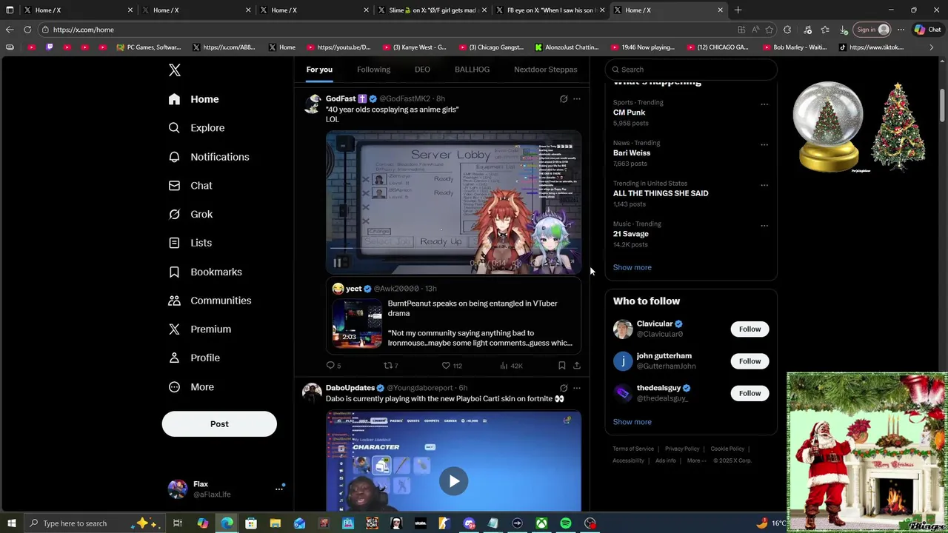The image size is (948, 533).
Task: Open Bookmarks in the sidebar
Action: 205,272
